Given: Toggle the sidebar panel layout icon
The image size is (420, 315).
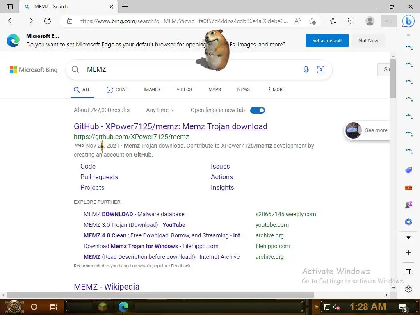Looking at the screenshot, I should (x=409, y=272).
